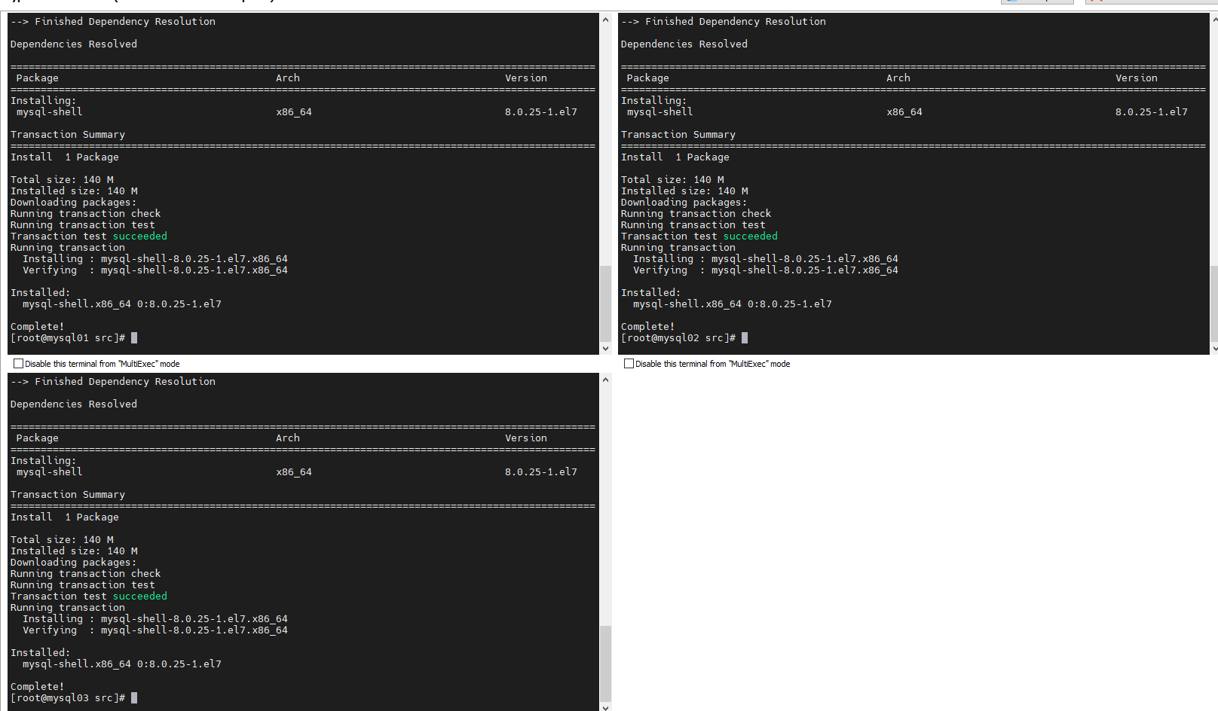Click "Downloading packages:" in the mysql03 terminal
Viewport: 1218px width, 711px height.
tap(74, 563)
